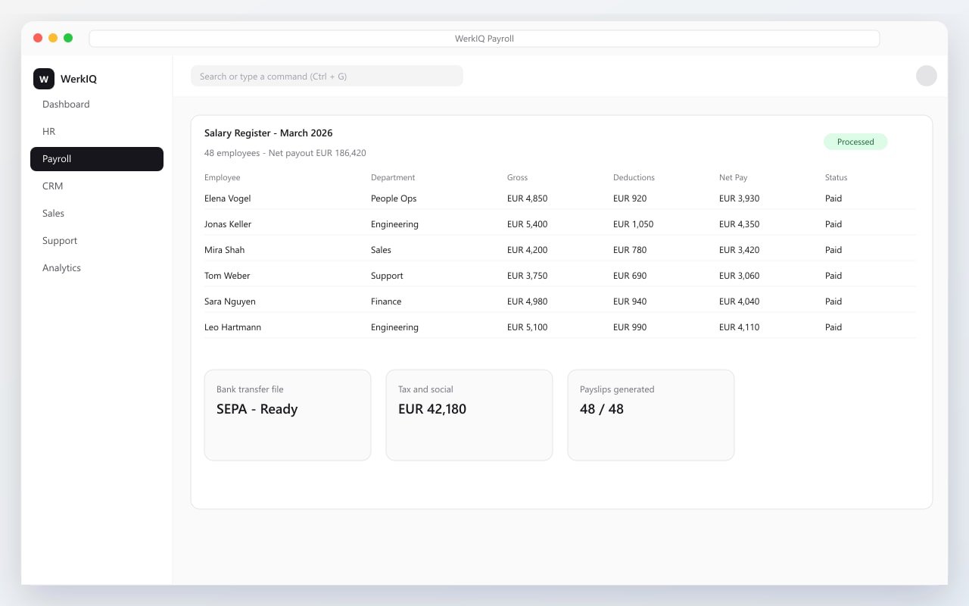Open the Tax and social card
The width and height of the screenshot is (969, 606).
[469, 415]
